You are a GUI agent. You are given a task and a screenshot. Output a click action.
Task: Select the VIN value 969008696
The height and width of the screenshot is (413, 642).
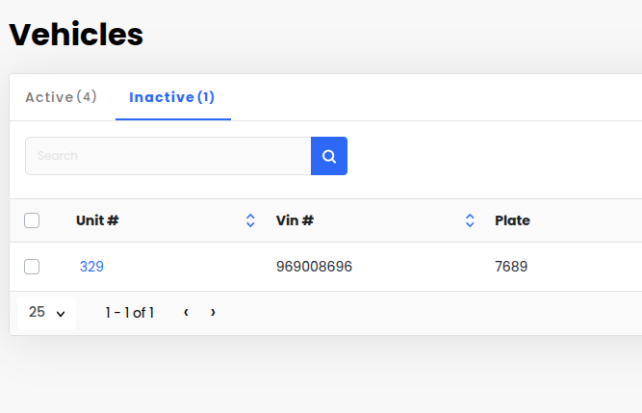pos(314,267)
